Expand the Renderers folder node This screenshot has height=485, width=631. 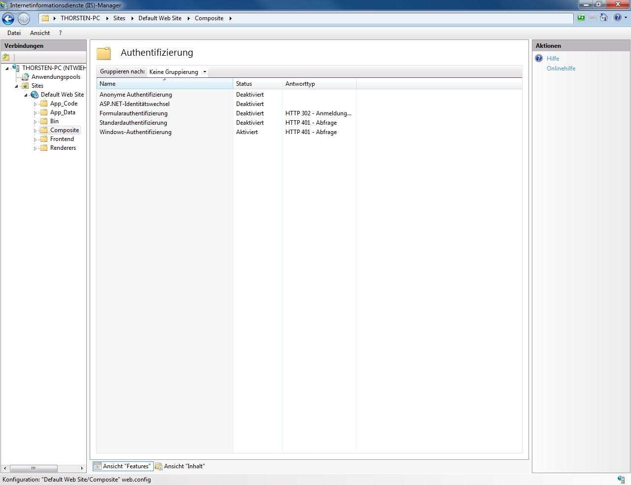pyautogui.click(x=35, y=148)
